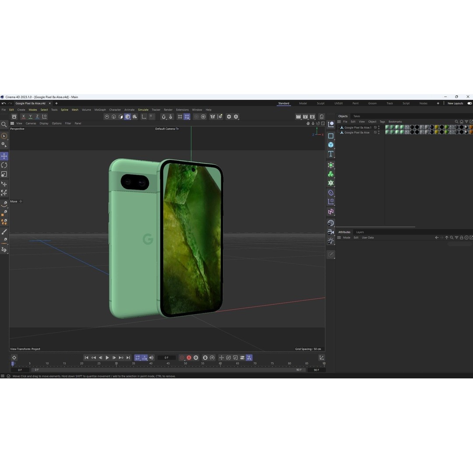Click the Cube primitive icon
473x473 pixels.
[331, 145]
